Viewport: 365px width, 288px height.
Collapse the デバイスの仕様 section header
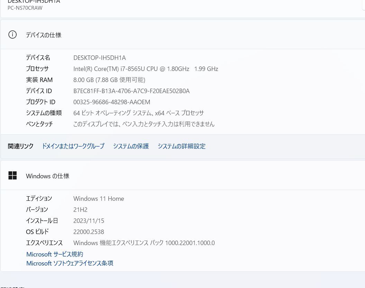[x=183, y=35]
